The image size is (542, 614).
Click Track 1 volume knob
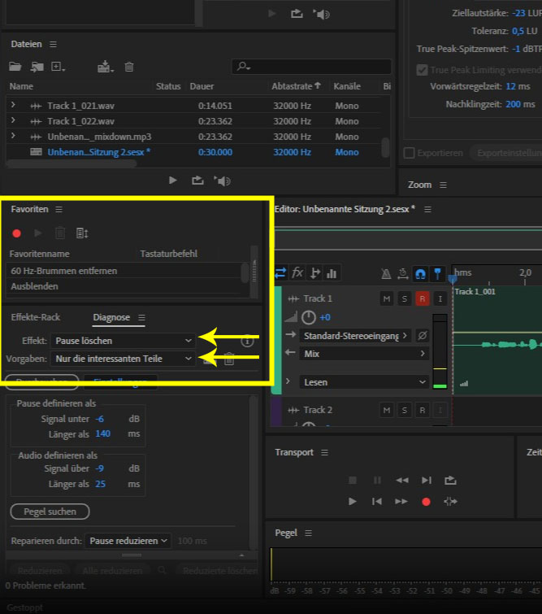point(308,317)
